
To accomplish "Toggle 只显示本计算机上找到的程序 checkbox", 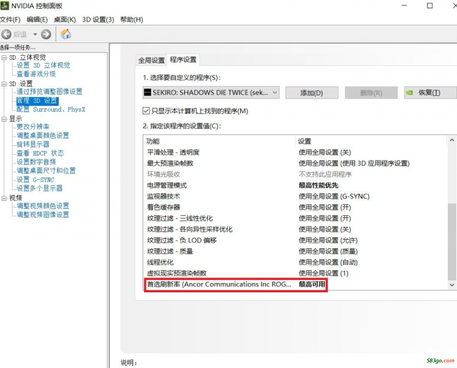I will coord(146,111).
